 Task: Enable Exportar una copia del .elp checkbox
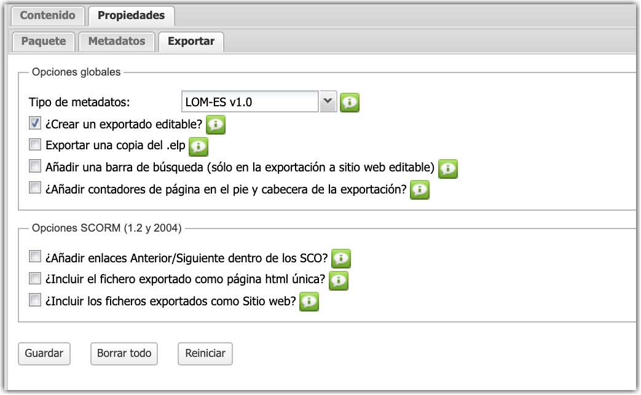(x=35, y=146)
